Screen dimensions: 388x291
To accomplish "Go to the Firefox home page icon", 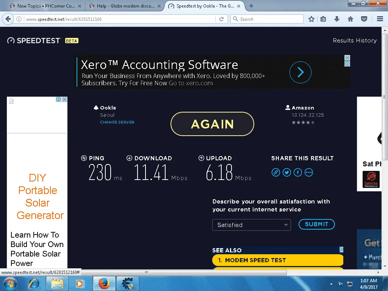I will (x=350, y=19).
